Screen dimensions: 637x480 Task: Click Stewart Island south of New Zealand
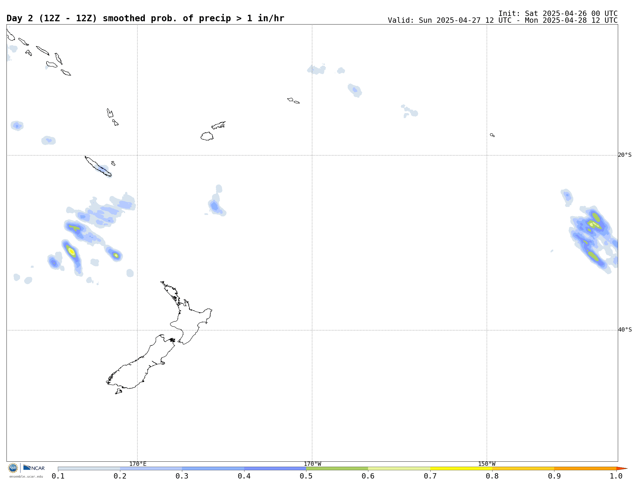click(x=119, y=391)
